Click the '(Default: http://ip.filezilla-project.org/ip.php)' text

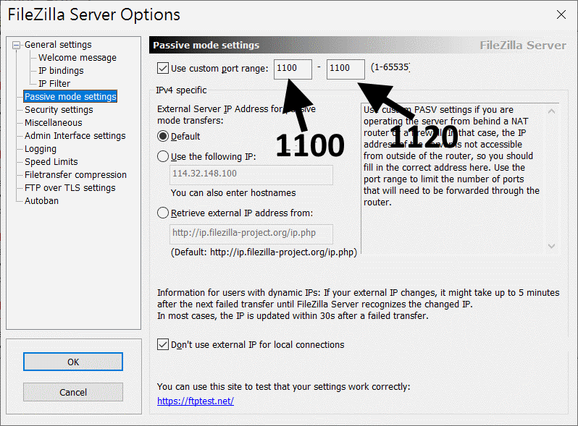click(264, 252)
